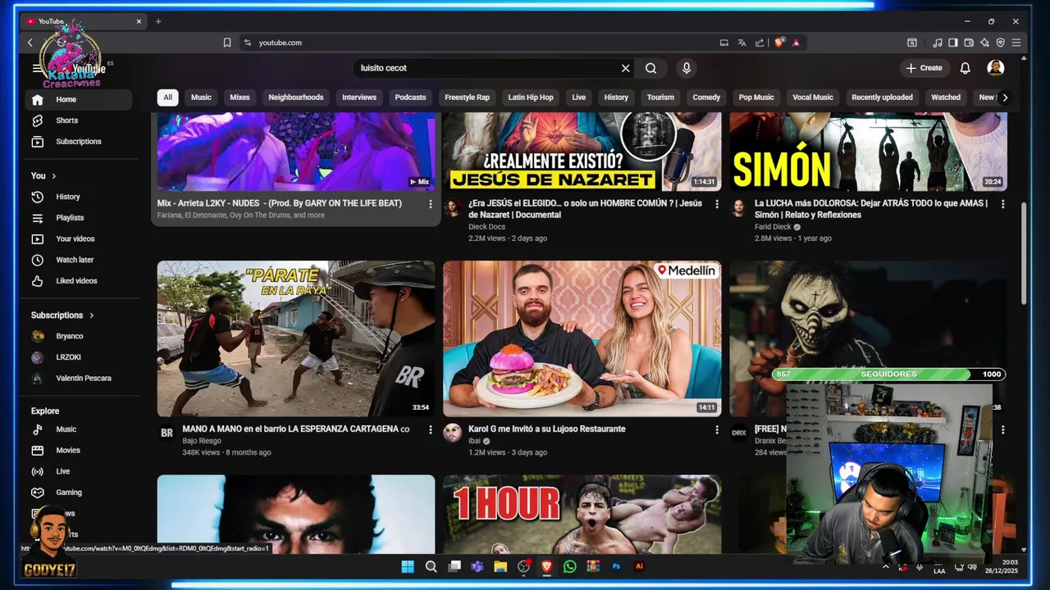Open the Dieck Docs channel link

click(486, 227)
